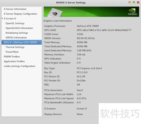
Task: Open PowerMizer page
Action: [x=12, y=52]
